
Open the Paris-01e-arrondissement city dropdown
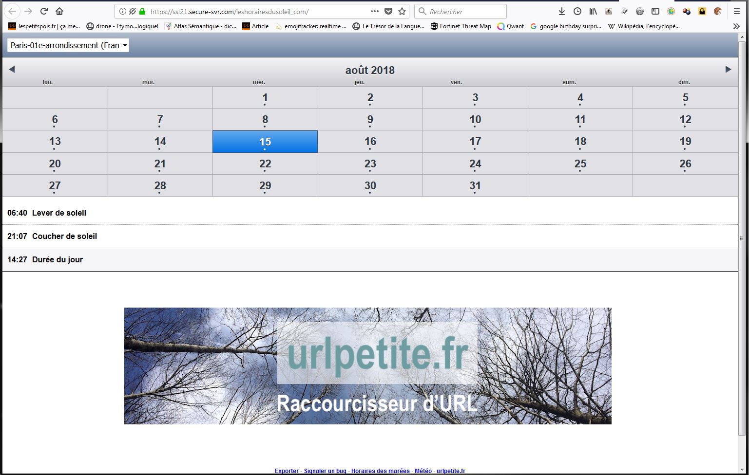(x=68, y=45)
